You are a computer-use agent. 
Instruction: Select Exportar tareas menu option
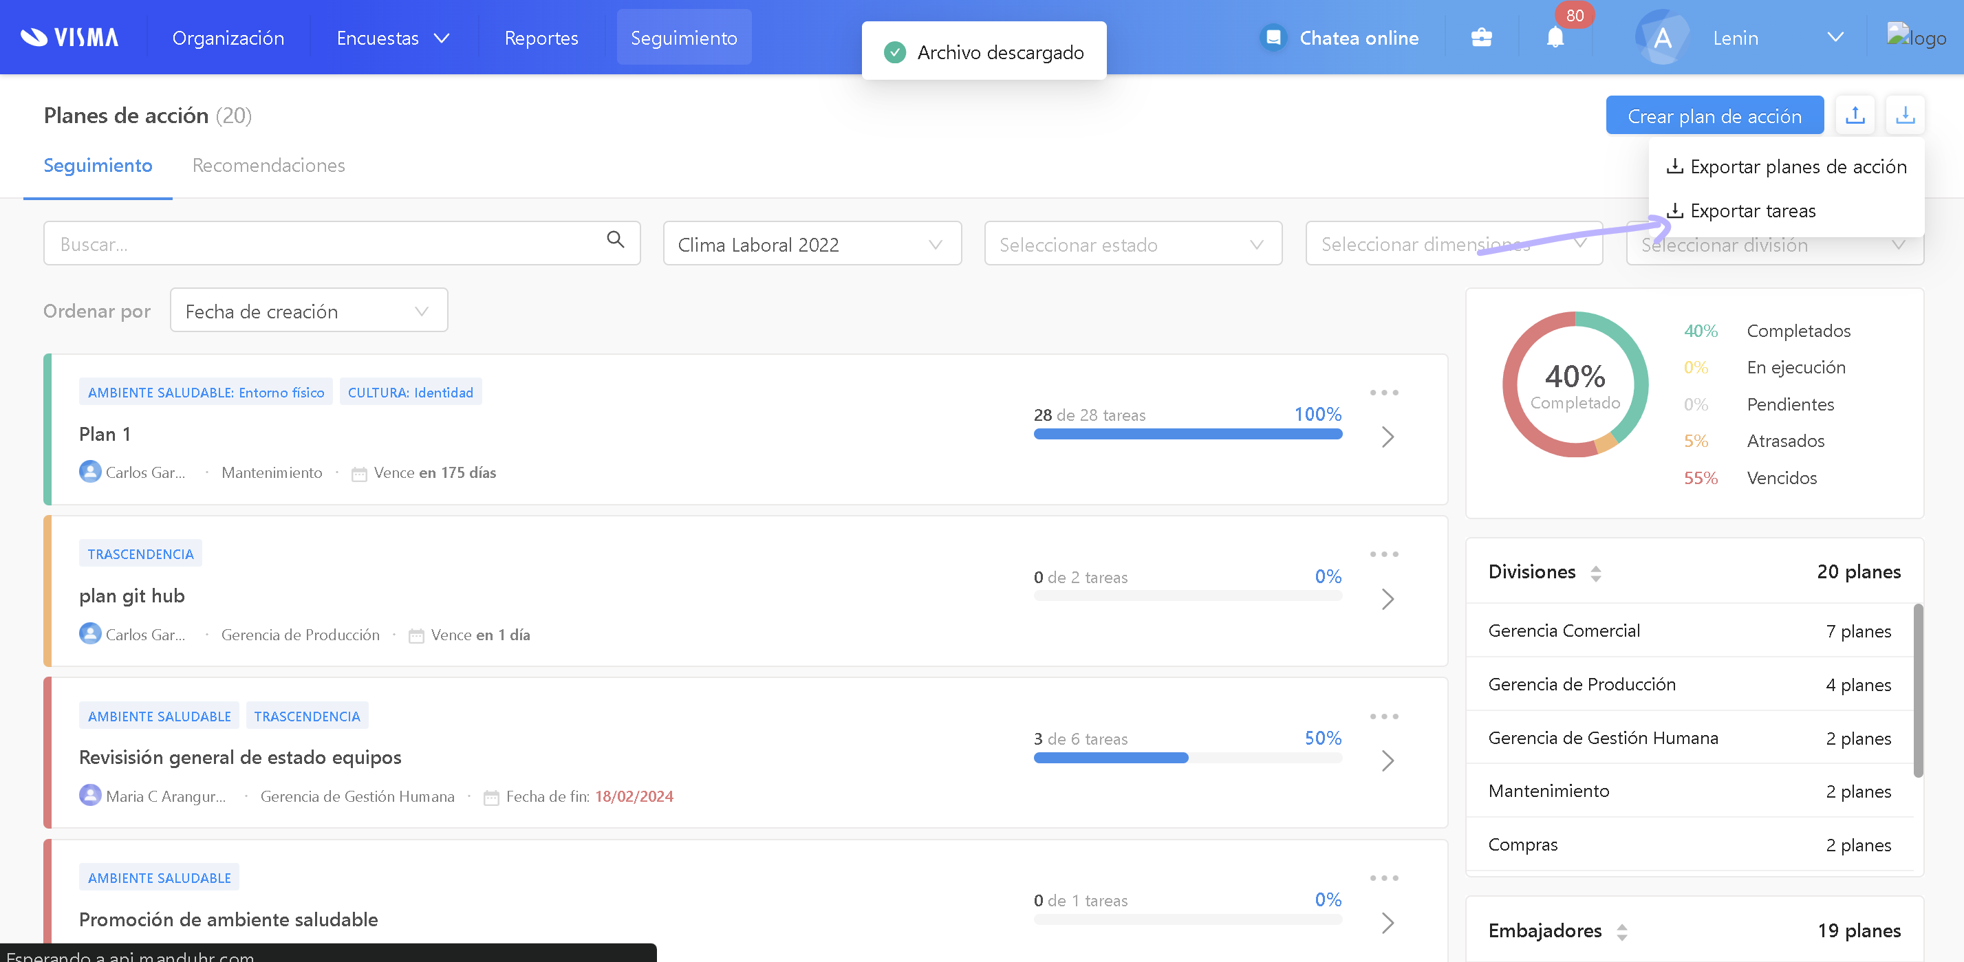[x=1751, y=210]
